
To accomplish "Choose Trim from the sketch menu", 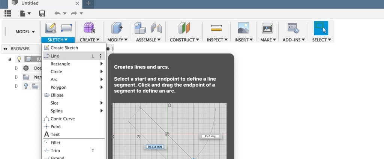I will pyautogui.click(x=74, y=150).
